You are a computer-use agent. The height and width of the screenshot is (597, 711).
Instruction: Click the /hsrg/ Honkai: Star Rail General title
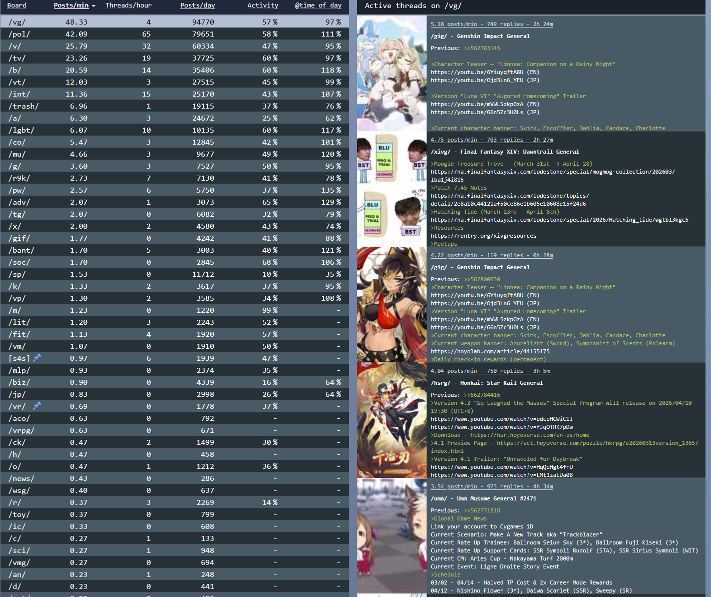(487, 383)
